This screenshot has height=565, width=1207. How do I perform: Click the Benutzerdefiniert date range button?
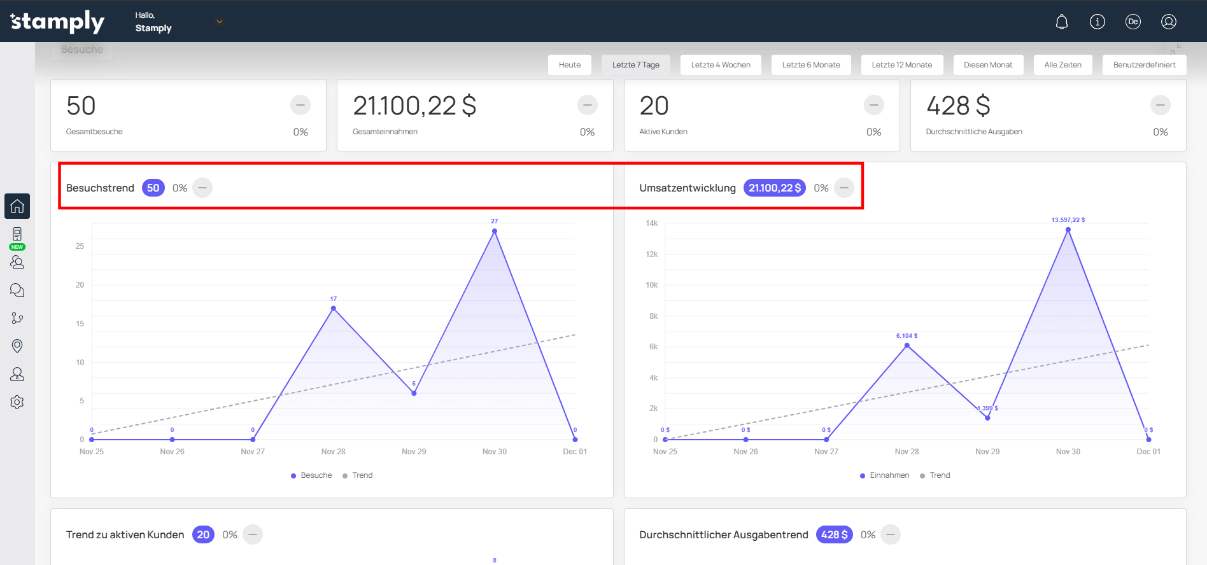tap(1144, 65)
